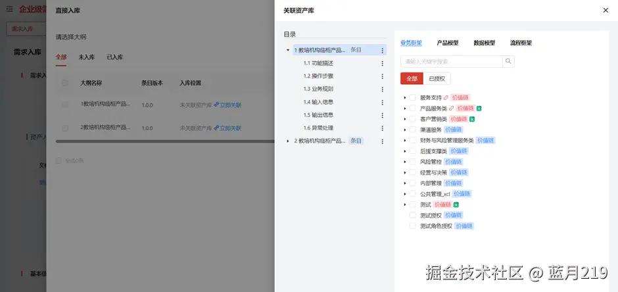
Task: Click link icon next to 服务支持
Action: pos(446,97)
